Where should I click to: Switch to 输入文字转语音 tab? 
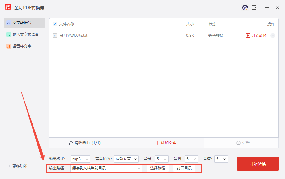[x=24, y=34]
